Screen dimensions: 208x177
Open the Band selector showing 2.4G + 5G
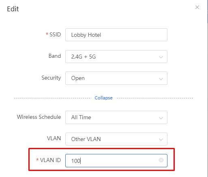click(116, 57)
